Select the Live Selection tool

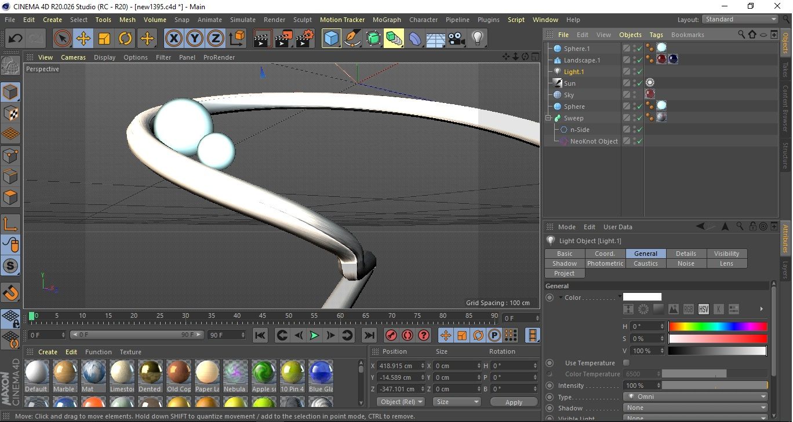[x=63, y=39]
